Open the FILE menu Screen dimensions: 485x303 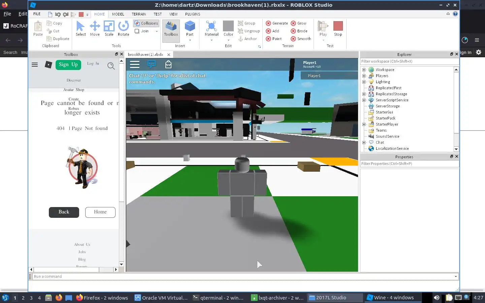(37, 14)
